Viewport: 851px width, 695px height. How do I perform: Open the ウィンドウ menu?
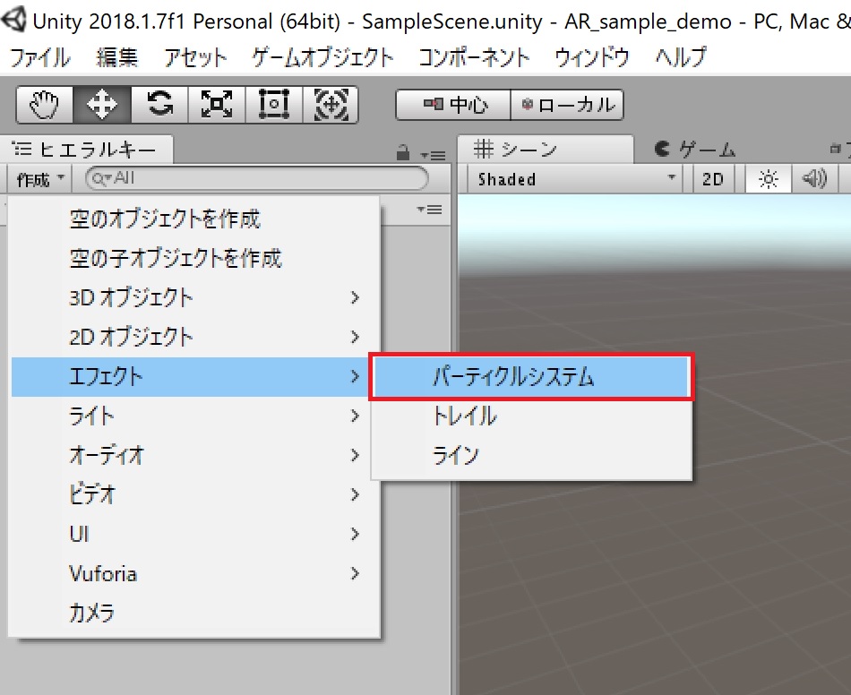pyautogui.click(x=590, y=56)
